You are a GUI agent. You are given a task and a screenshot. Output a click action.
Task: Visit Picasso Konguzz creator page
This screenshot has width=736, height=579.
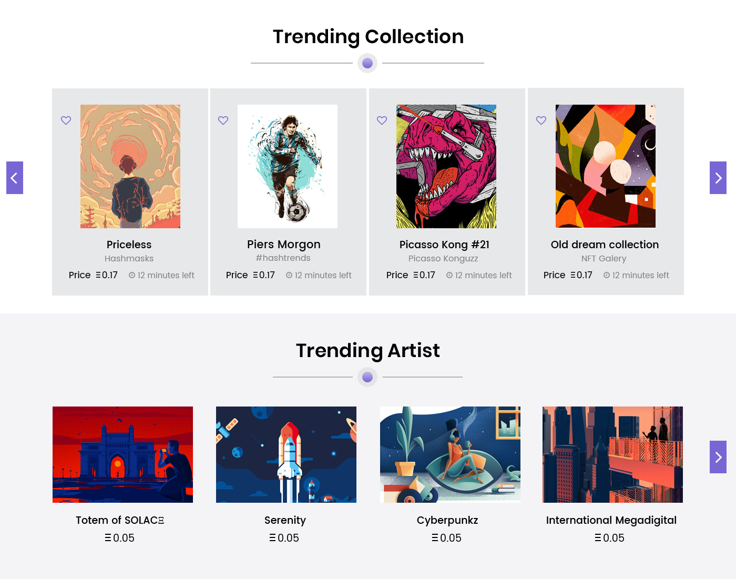443,258
